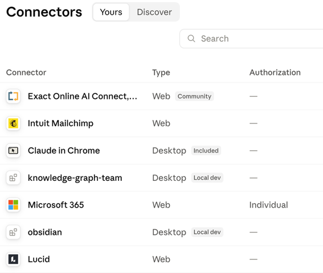323x273 pixels.
Task: Click the Exact Online AI Connect icon
Action: click(x=13, y=96)
